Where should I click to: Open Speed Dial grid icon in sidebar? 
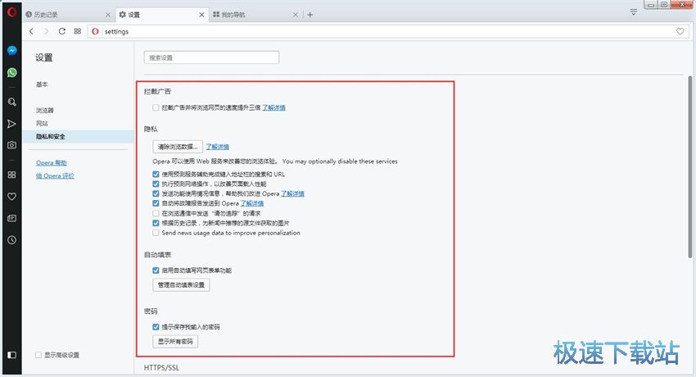(12, 175)
